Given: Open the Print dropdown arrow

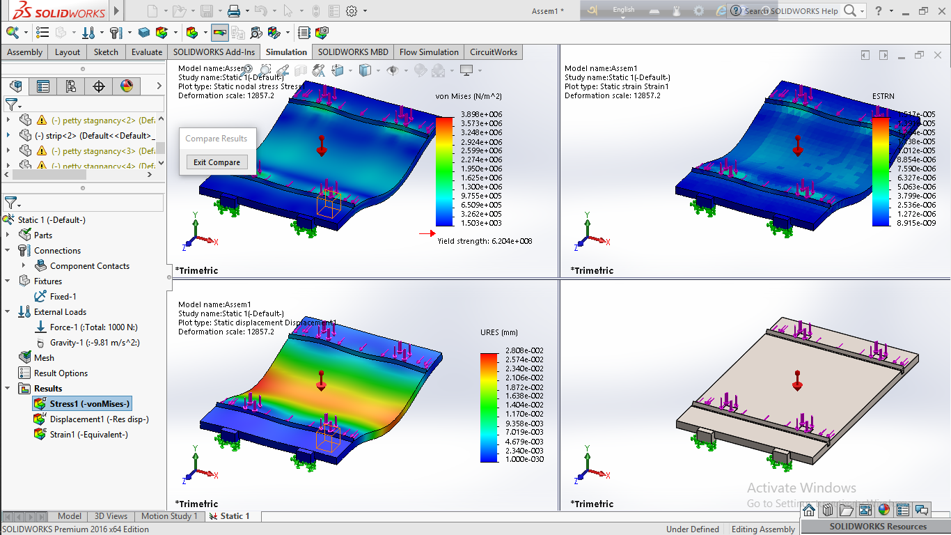Looking at the screenshot, I should point(247,11).
